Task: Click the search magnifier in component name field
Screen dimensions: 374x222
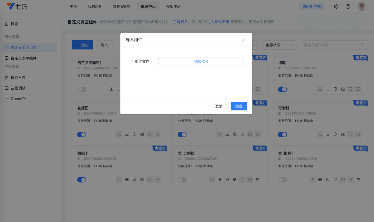Action: 363,45
